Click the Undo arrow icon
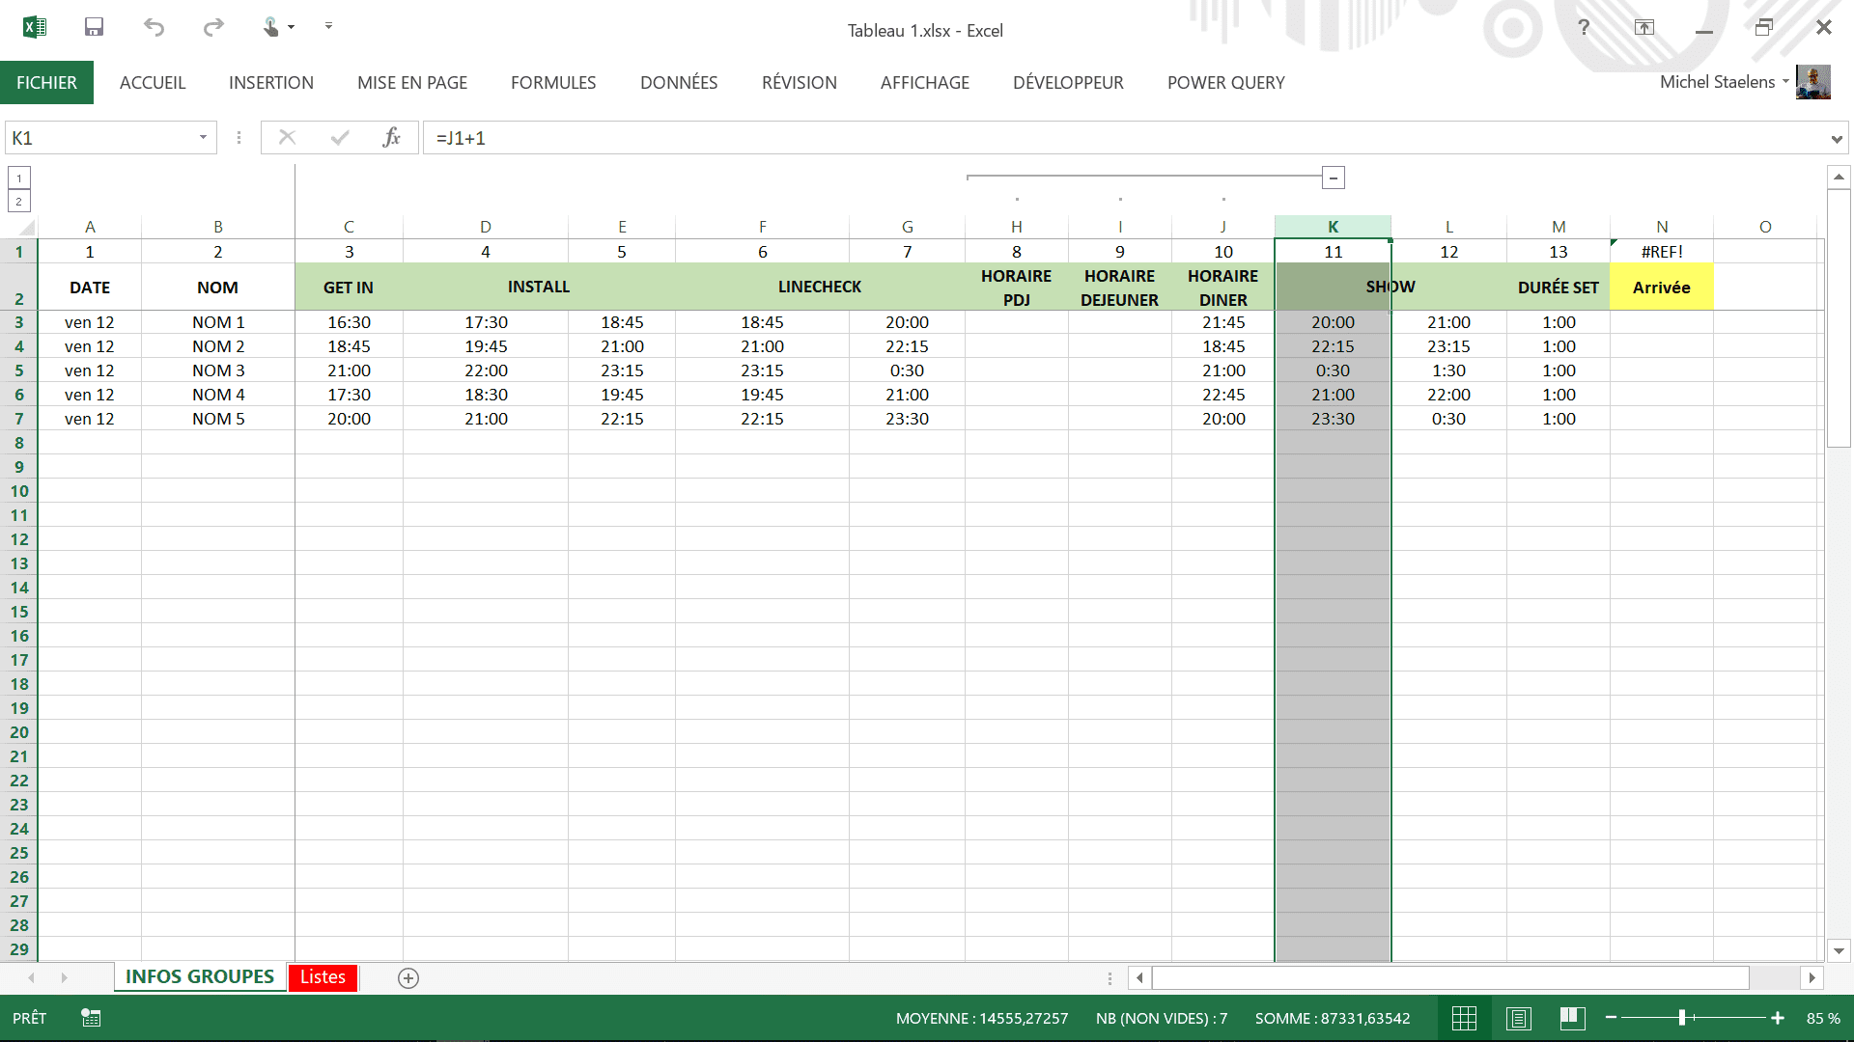This screenshot has height=1042, width=1854. click(x=154, y=27)
